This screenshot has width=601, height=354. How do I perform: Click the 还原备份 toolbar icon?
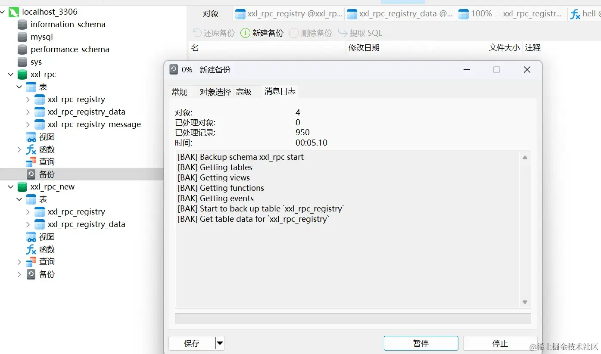197,33
